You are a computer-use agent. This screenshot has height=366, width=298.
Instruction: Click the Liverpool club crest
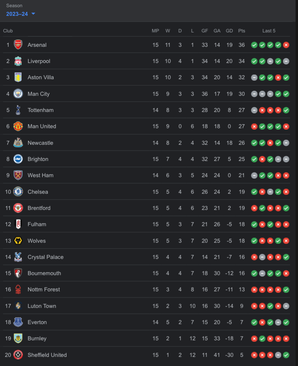pos(18,61)
